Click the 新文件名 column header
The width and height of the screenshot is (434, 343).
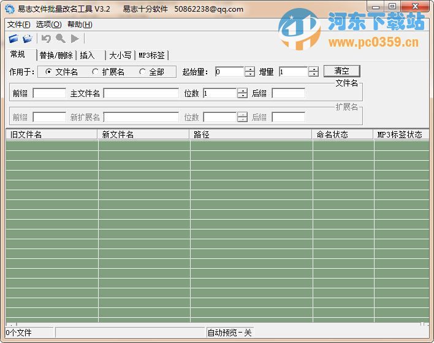[143, 134]
